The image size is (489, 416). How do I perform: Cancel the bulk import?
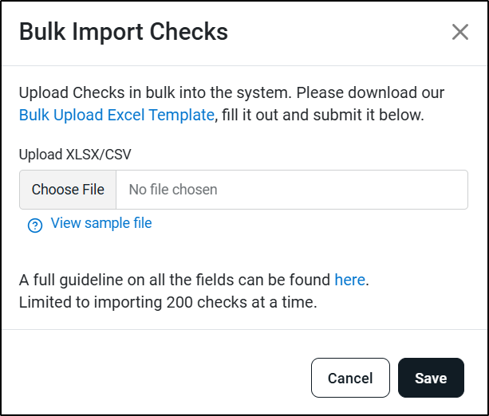[350, 378]
